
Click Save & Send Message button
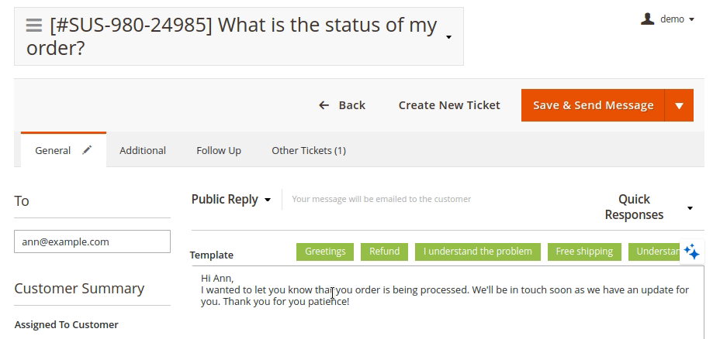tap(593, 105)
